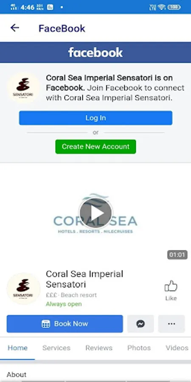Open the three-dot more options button
The image size is (191, 382).
click(x=171, y=324)
